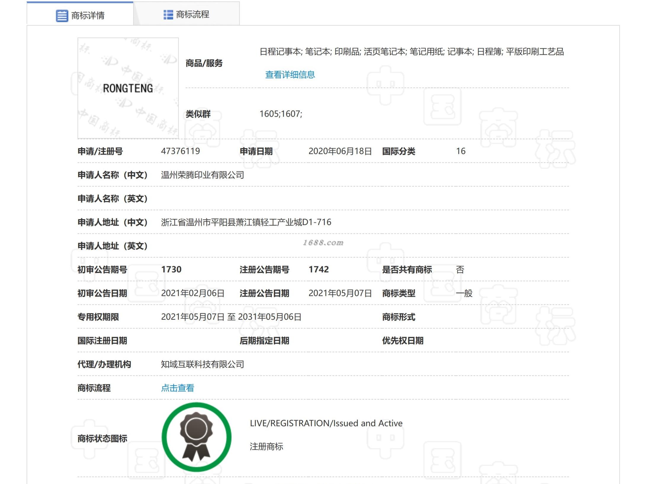The height and width of the screenshot is (484, 646).
Task: Click the 点击查看 trademark process link
Action: click(x=177, y=388)
